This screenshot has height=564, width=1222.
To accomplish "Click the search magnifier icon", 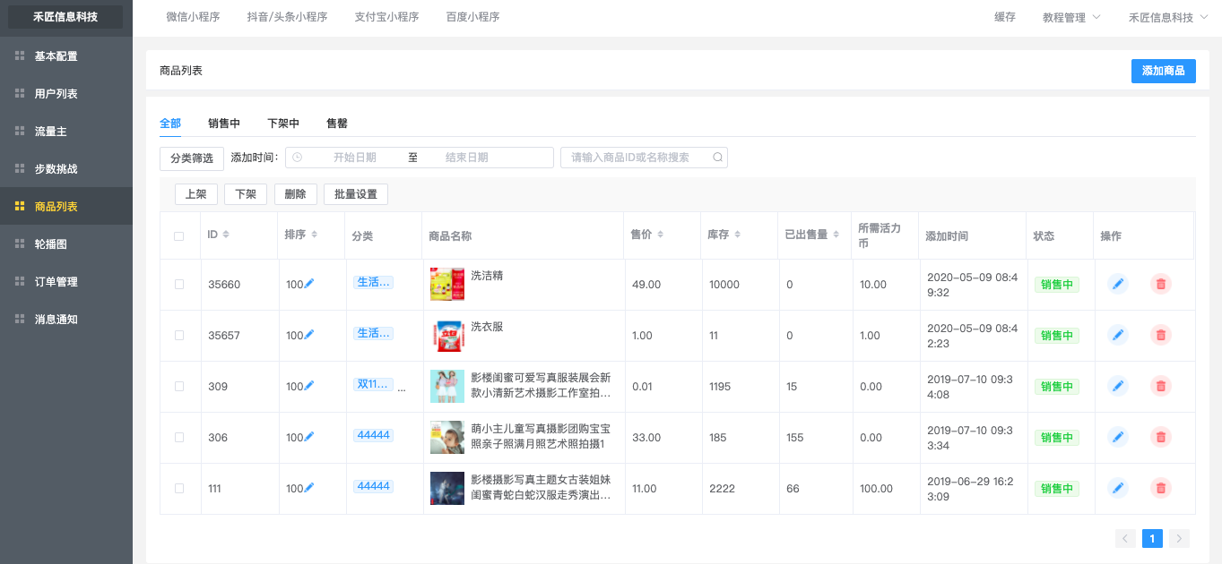I will [717, 158].
